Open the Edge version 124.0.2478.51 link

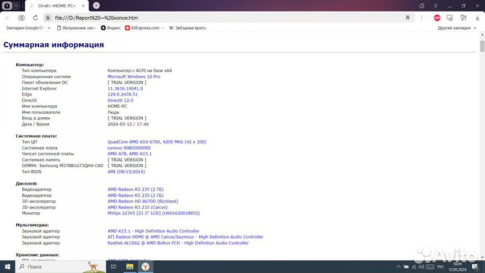[x=123, y=94]
